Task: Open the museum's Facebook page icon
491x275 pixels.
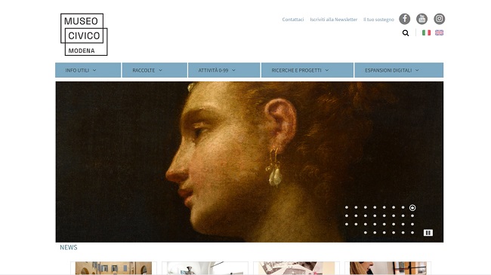Action: pyautogui.click(x=405, y=19)
